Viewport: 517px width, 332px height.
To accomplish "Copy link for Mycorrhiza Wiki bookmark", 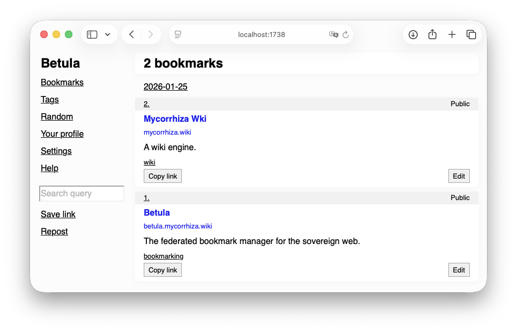I will [x=162, y=175].
